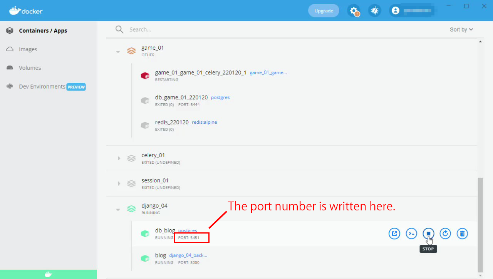Click the RESTARTING status text
The width and height of the screenshot is (493, 279).
166,80
